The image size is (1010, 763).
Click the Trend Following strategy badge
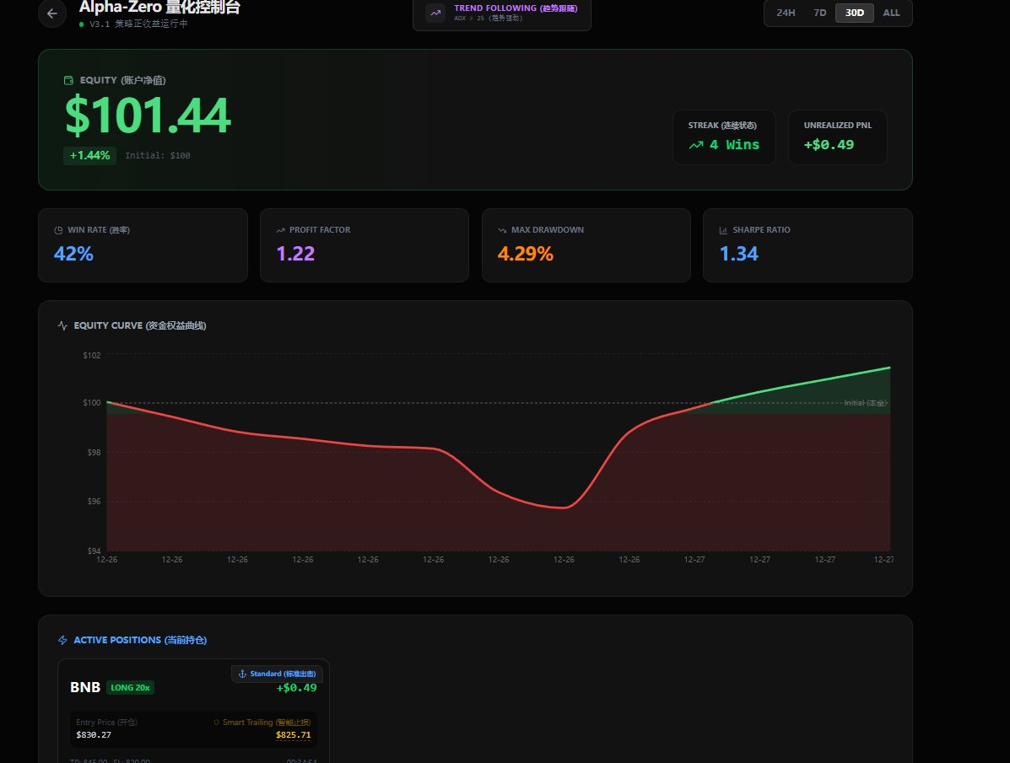(x=502, y=13)
